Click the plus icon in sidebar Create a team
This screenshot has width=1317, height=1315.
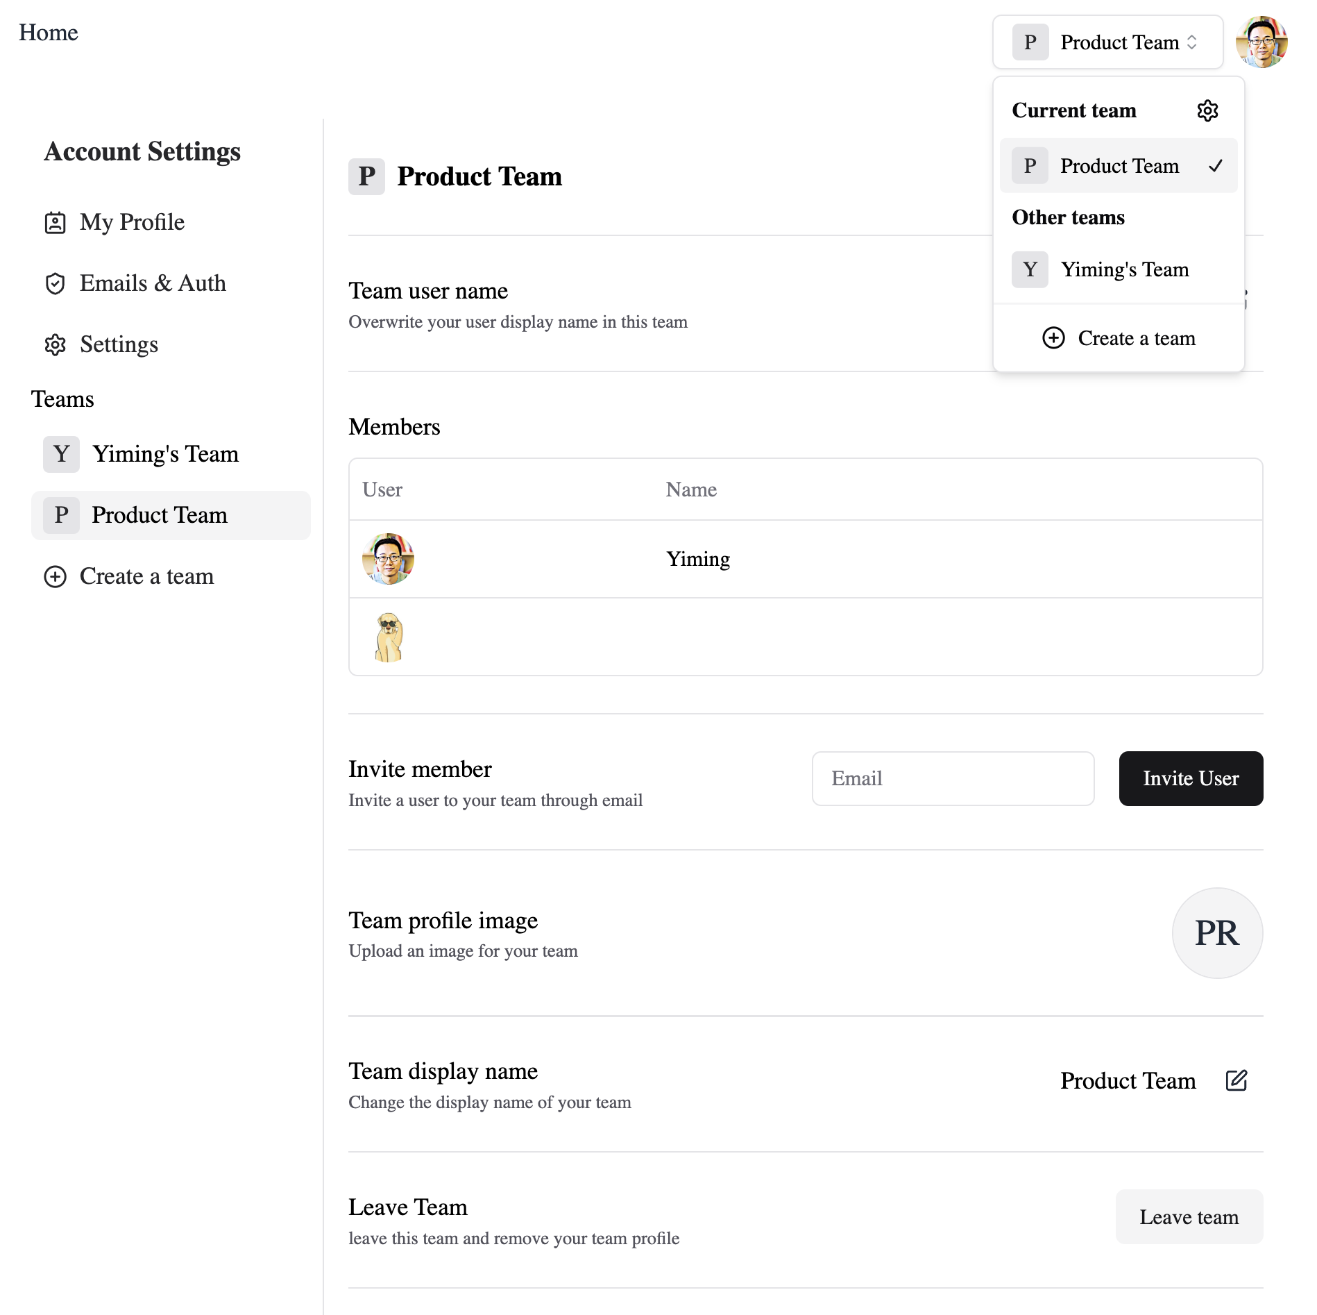55,576
